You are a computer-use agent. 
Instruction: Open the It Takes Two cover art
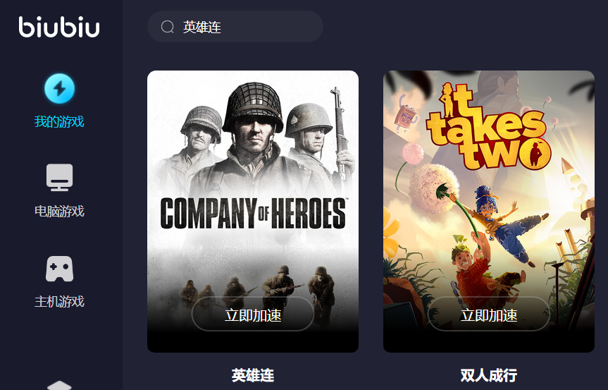[488, 212]
